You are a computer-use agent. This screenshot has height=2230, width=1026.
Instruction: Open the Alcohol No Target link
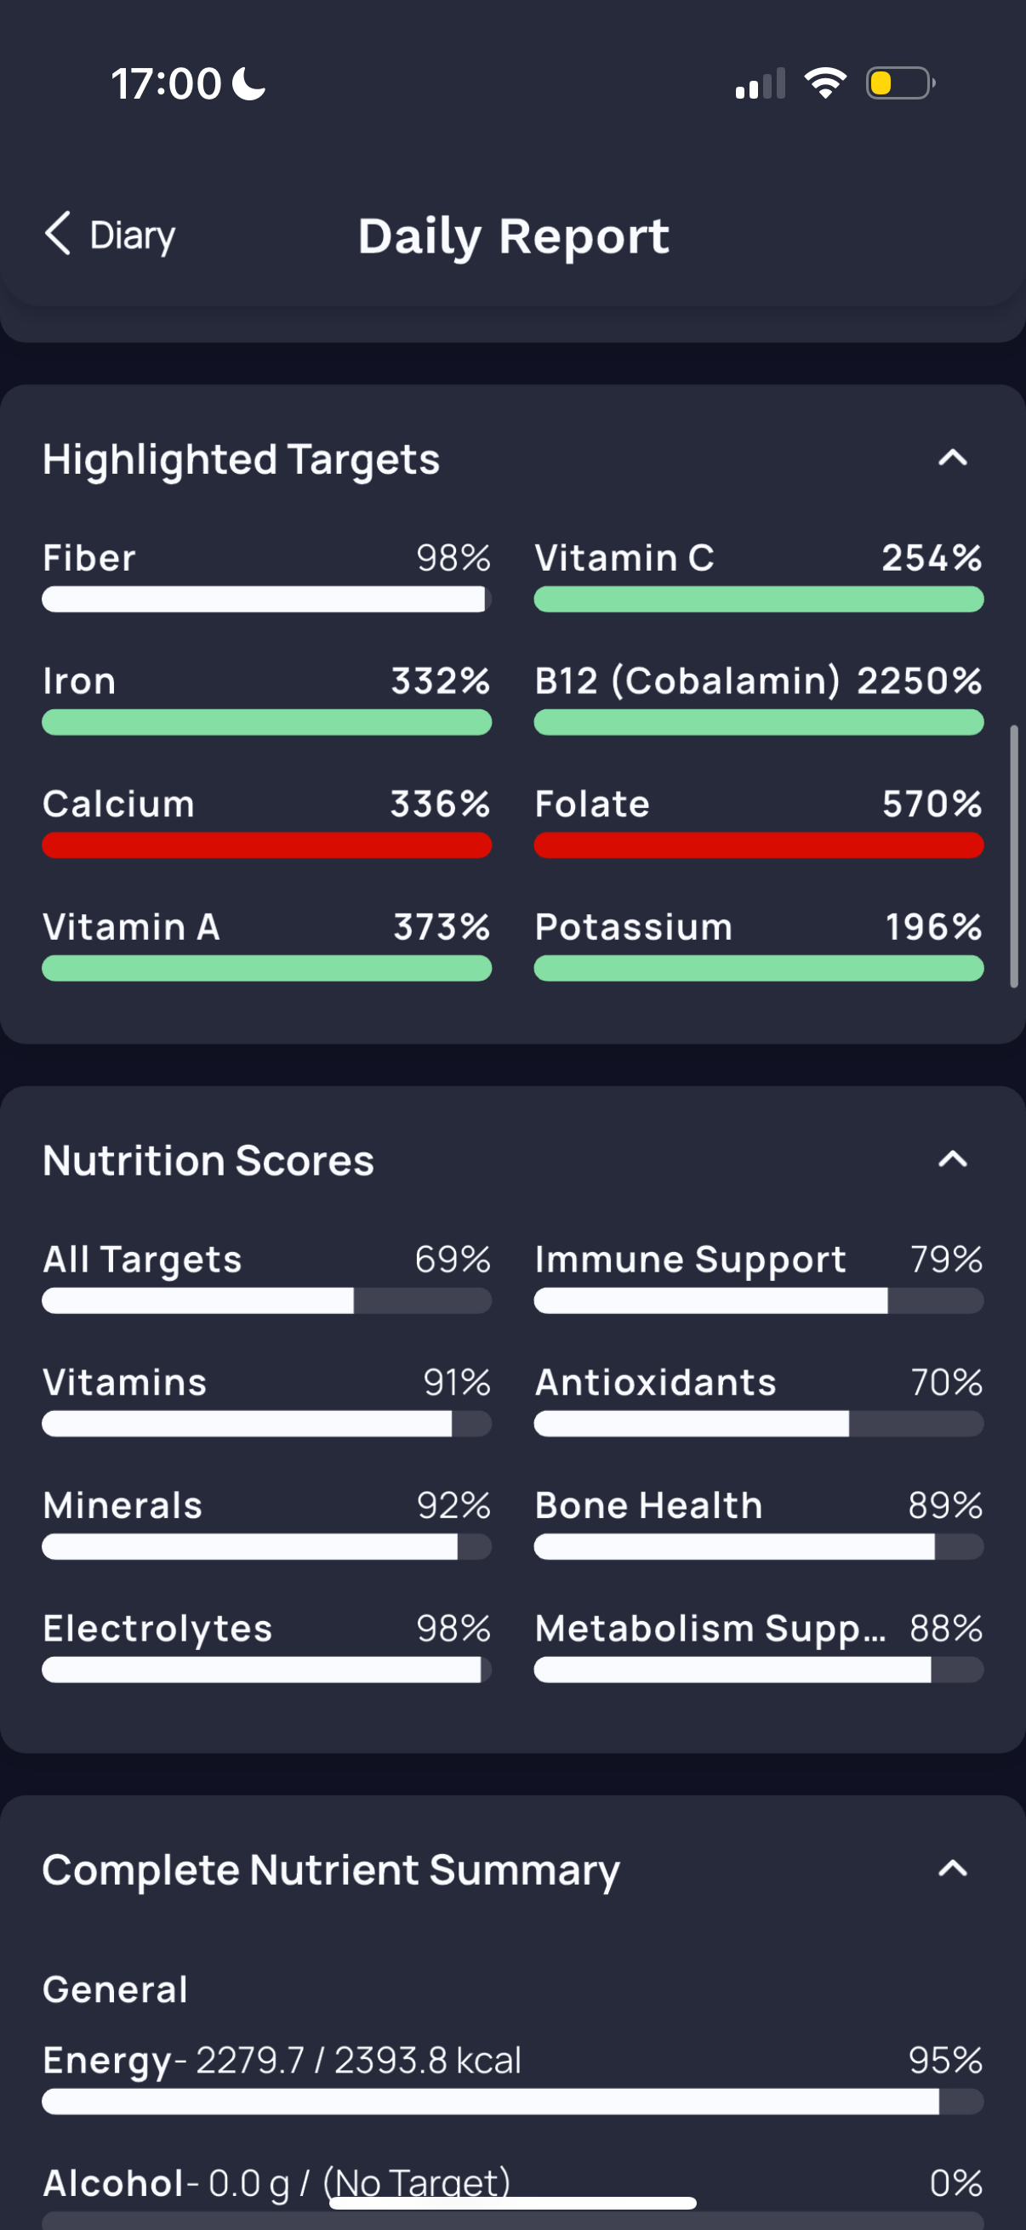[x=417, y=2182]
